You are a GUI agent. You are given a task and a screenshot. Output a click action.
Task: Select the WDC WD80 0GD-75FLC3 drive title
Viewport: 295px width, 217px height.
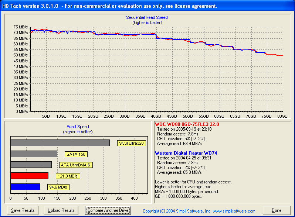click(x=187, y=124)
